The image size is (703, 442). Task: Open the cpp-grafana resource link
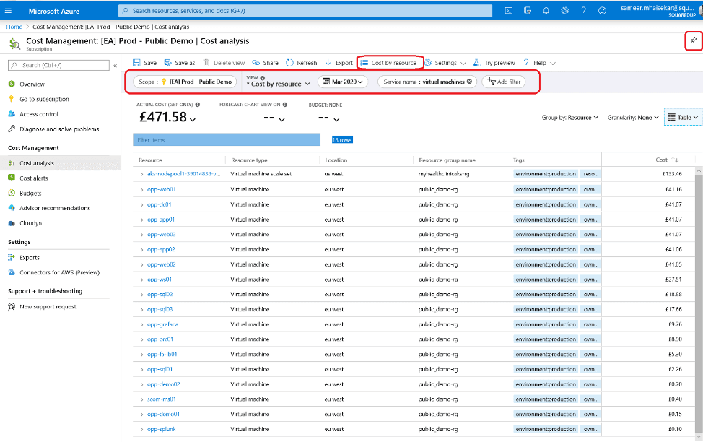pyautogui.click(x=162, y=324)
